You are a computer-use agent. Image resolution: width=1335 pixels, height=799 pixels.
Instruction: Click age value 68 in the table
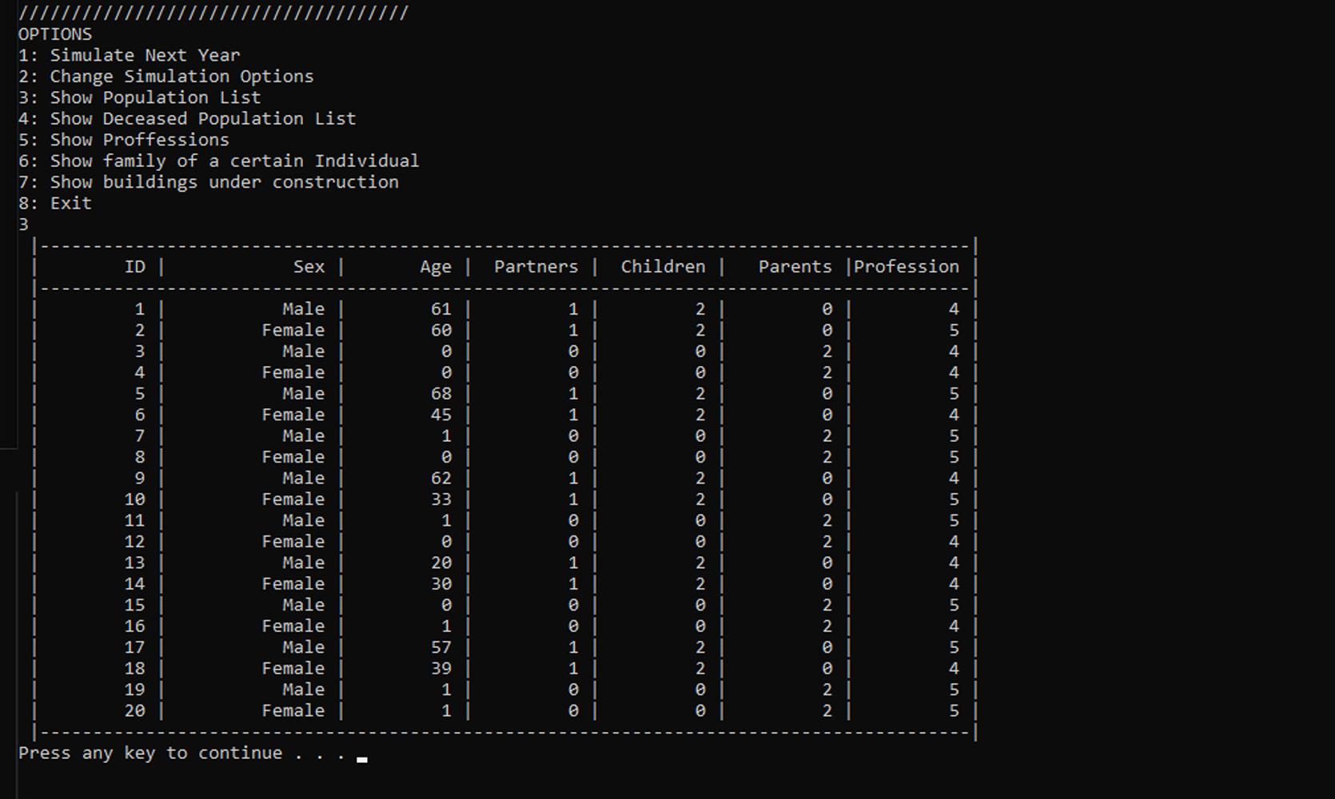(x=441, y=394)
